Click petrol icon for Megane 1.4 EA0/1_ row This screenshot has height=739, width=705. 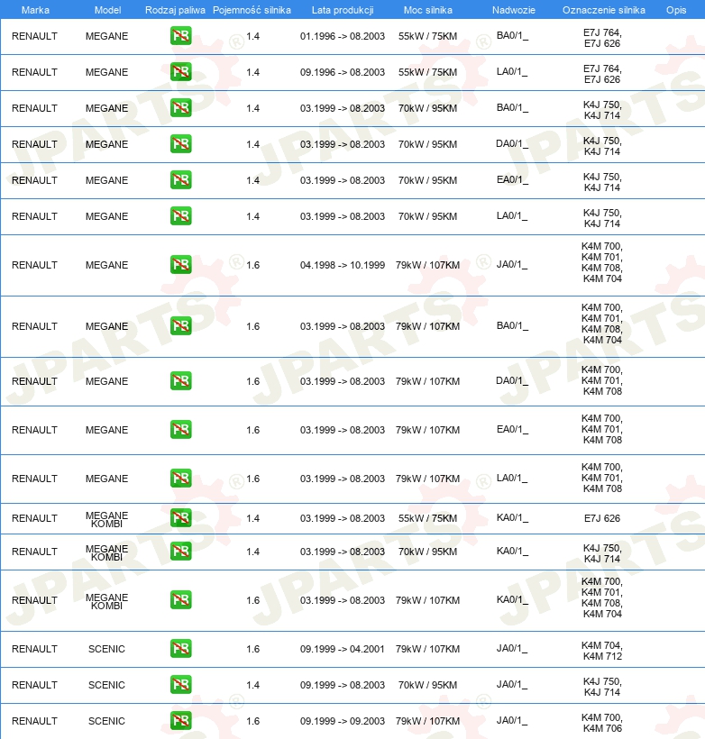(181, 180)
